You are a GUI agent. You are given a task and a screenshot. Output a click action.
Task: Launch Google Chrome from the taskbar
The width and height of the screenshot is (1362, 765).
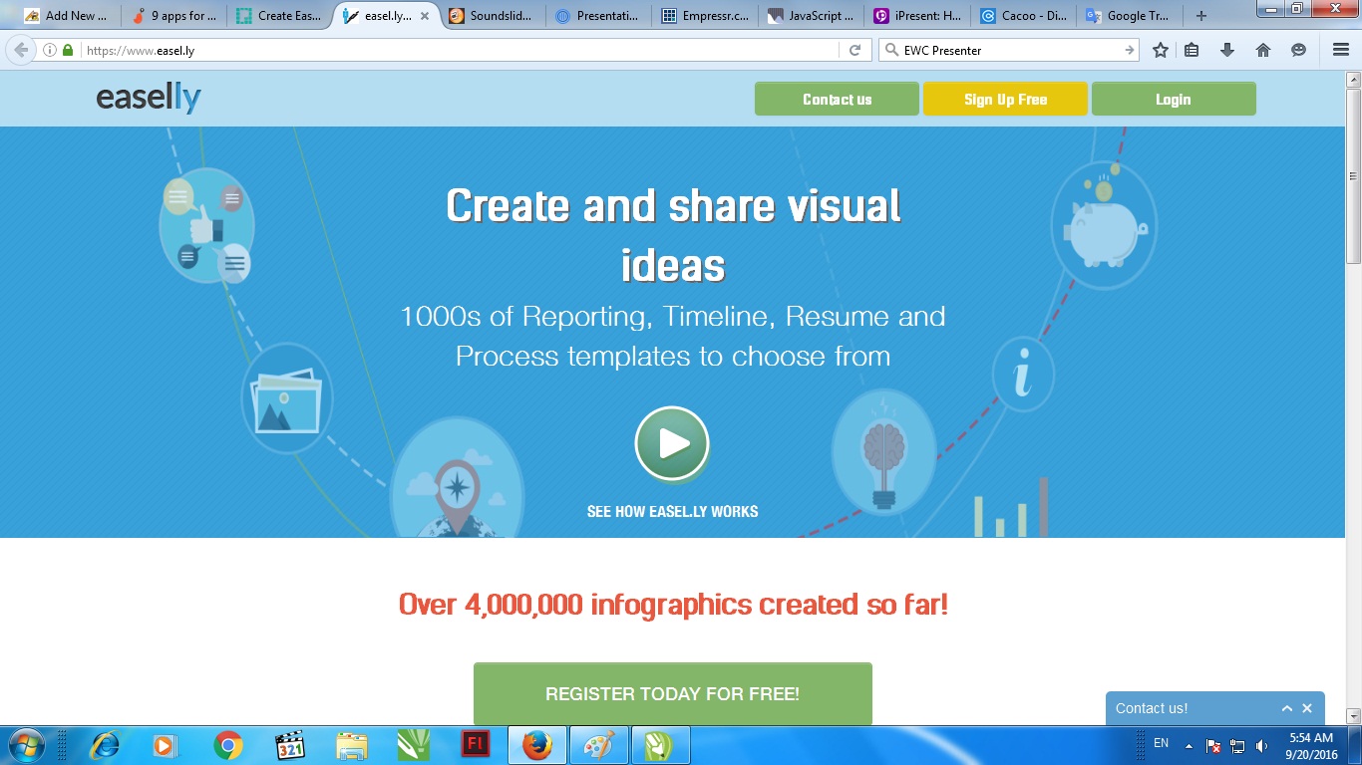click(x=228, y=745)
